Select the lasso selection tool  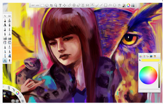tap(47, 5)
